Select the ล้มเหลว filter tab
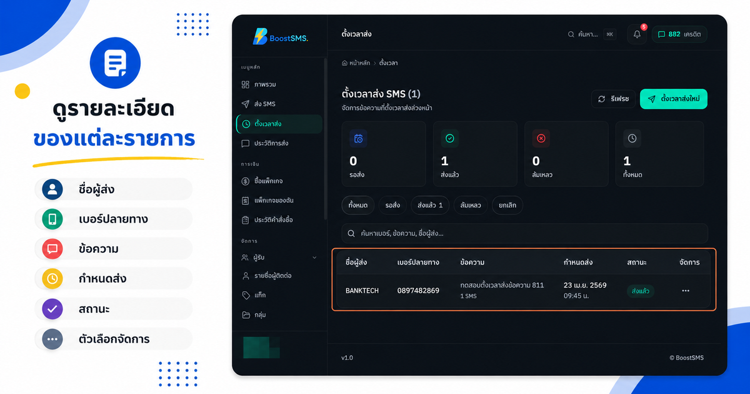Screen dimensions: 750x394 click(471, 205)
